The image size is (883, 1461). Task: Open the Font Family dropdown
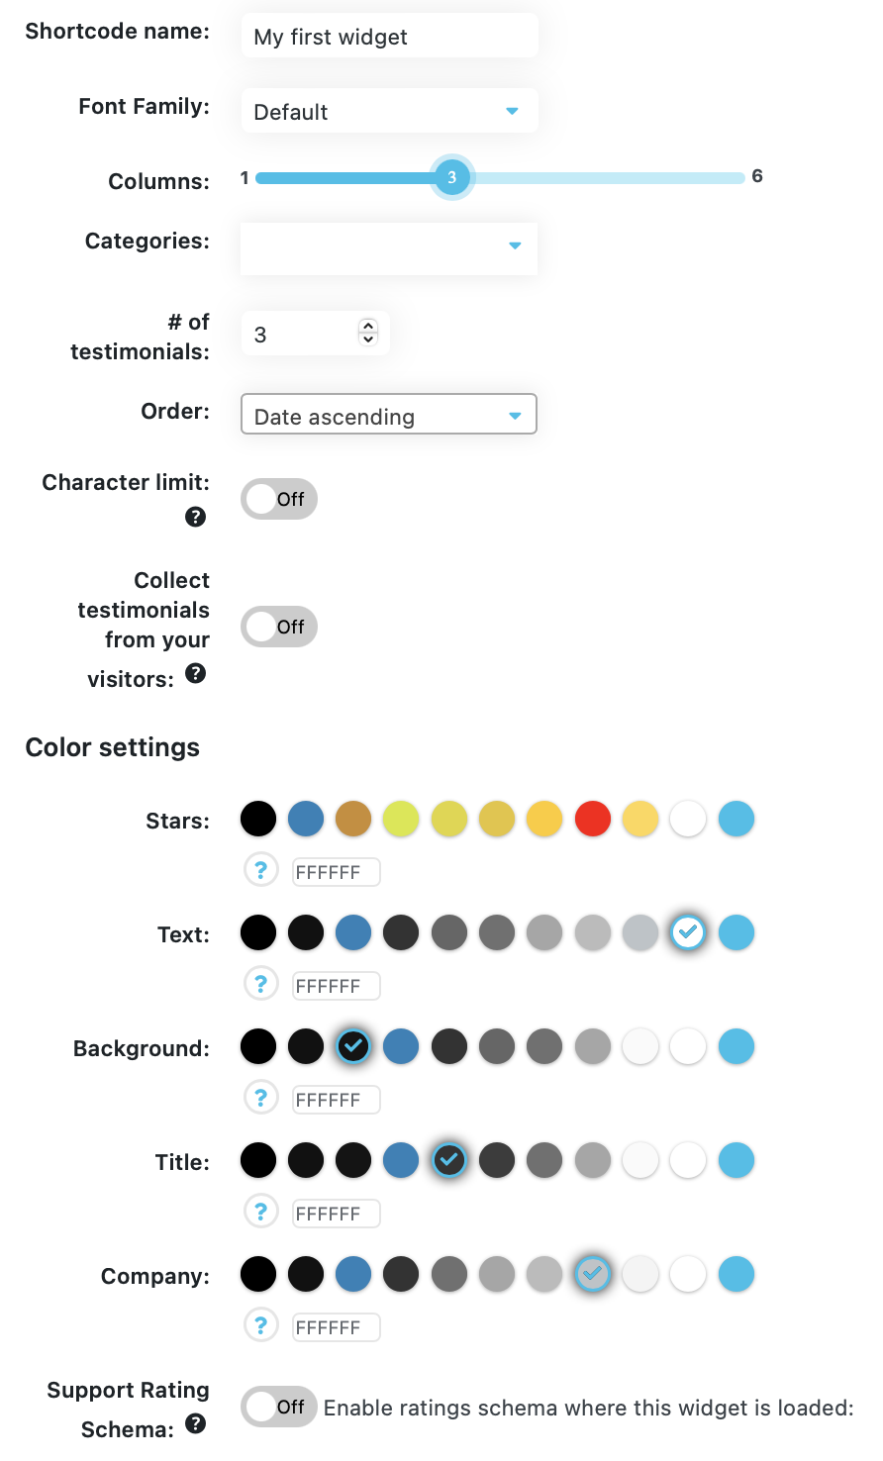(x=389, y=111)
